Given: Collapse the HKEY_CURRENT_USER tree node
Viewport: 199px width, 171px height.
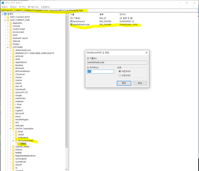Looking at the screenshot, I should tap(5, 20).
